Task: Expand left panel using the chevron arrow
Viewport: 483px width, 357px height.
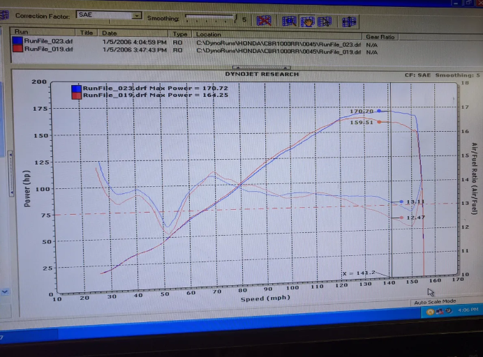Action: click(x=5, y=291)
